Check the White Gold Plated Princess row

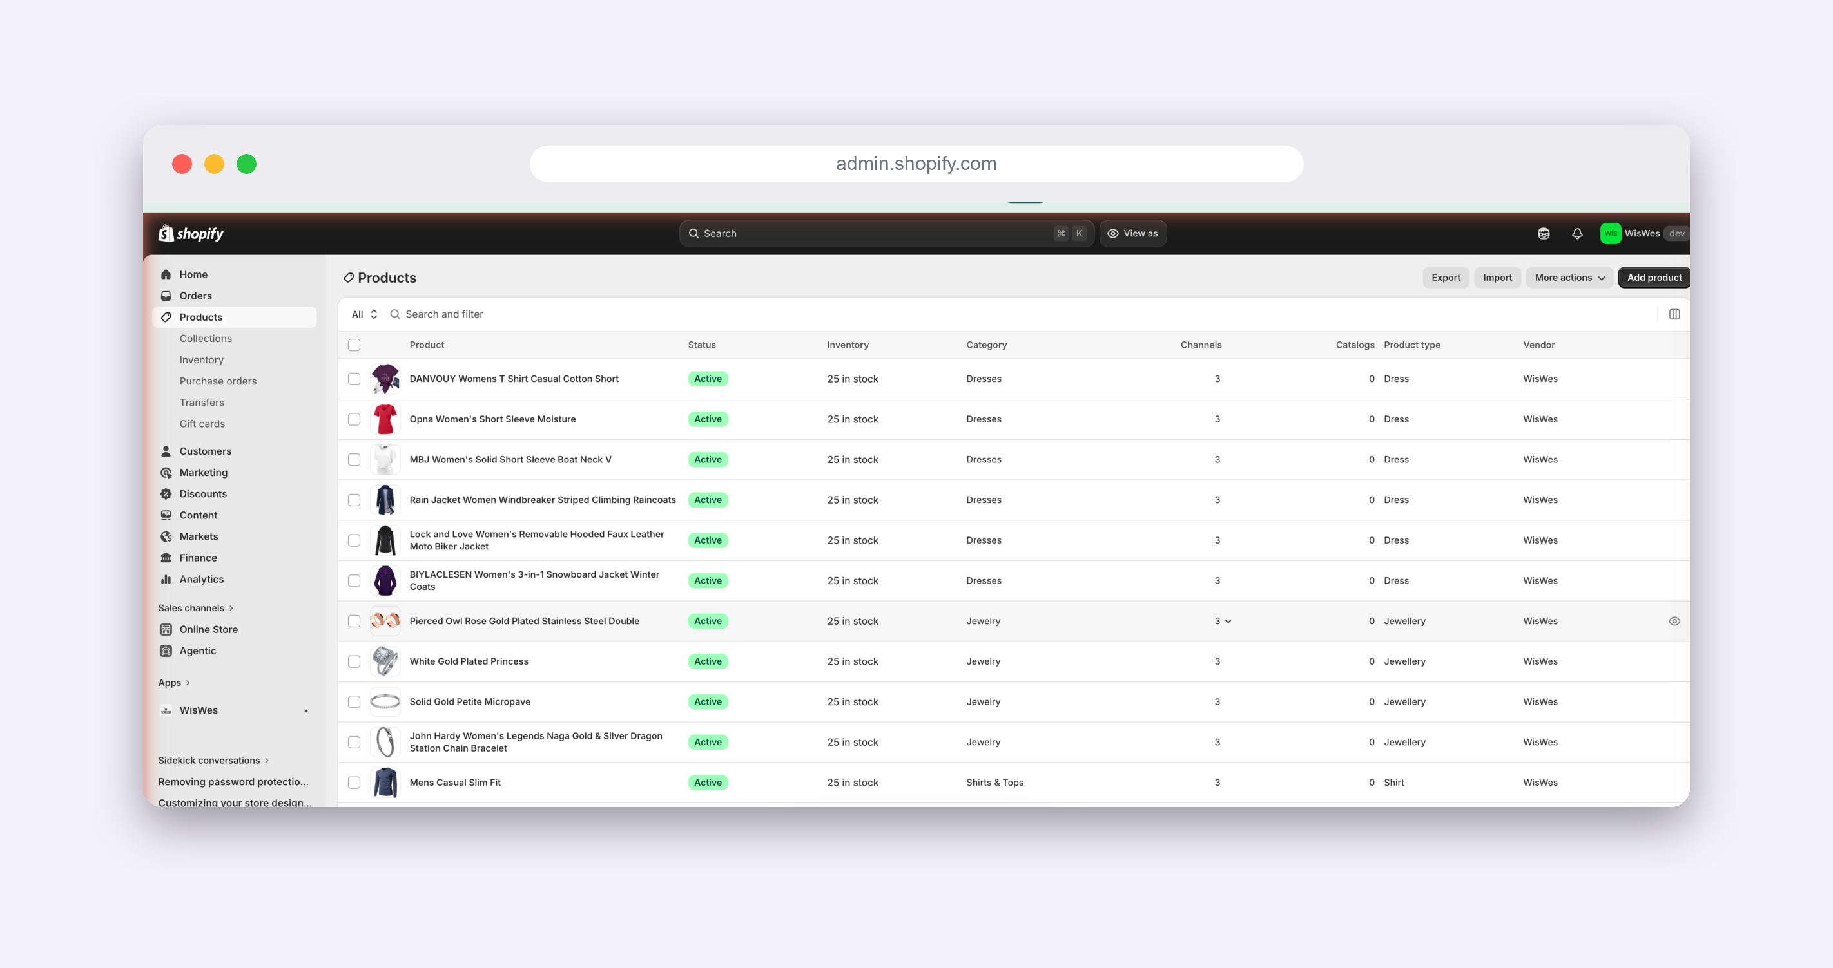pos(354,661)
